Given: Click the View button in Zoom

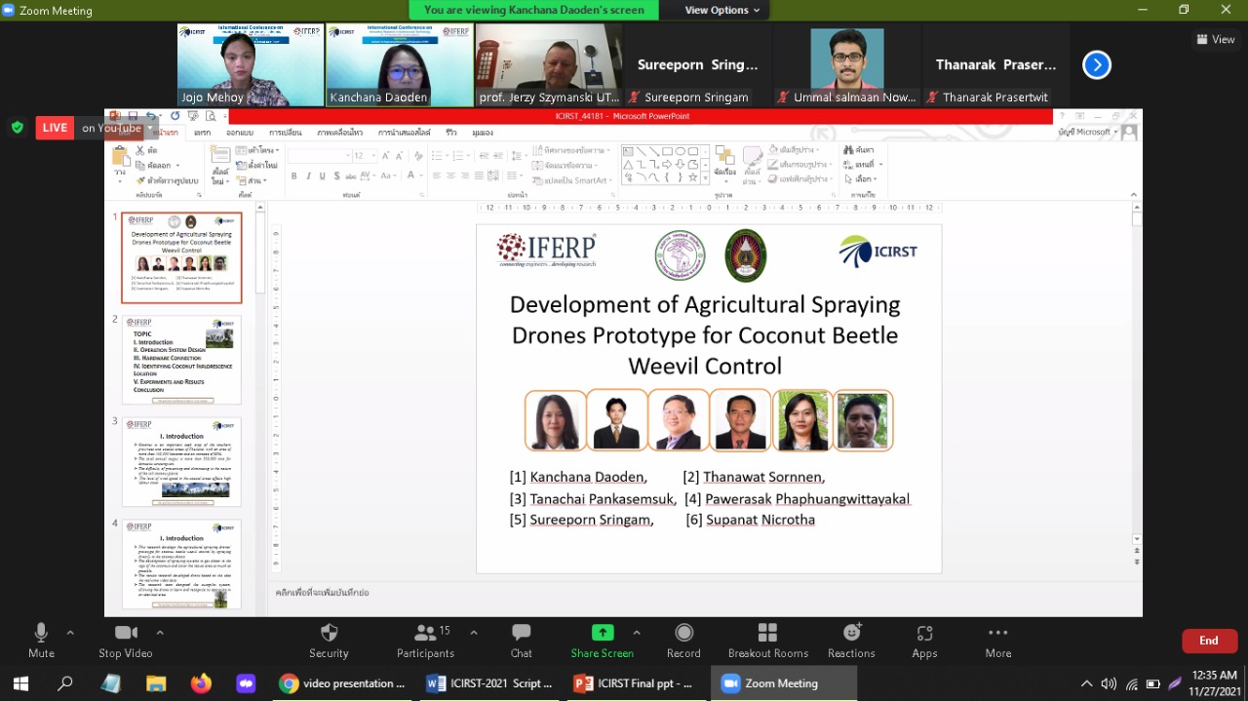Looking at the screenshot, I should click(1216, 39).
